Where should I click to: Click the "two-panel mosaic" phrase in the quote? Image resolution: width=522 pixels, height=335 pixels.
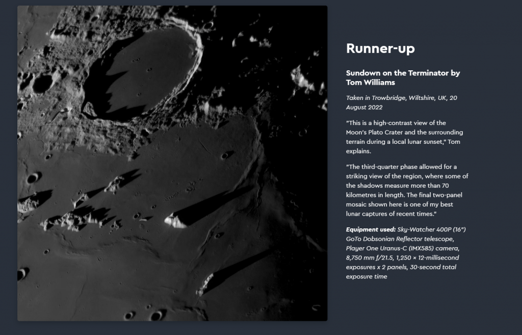click(x=431, y=195)
